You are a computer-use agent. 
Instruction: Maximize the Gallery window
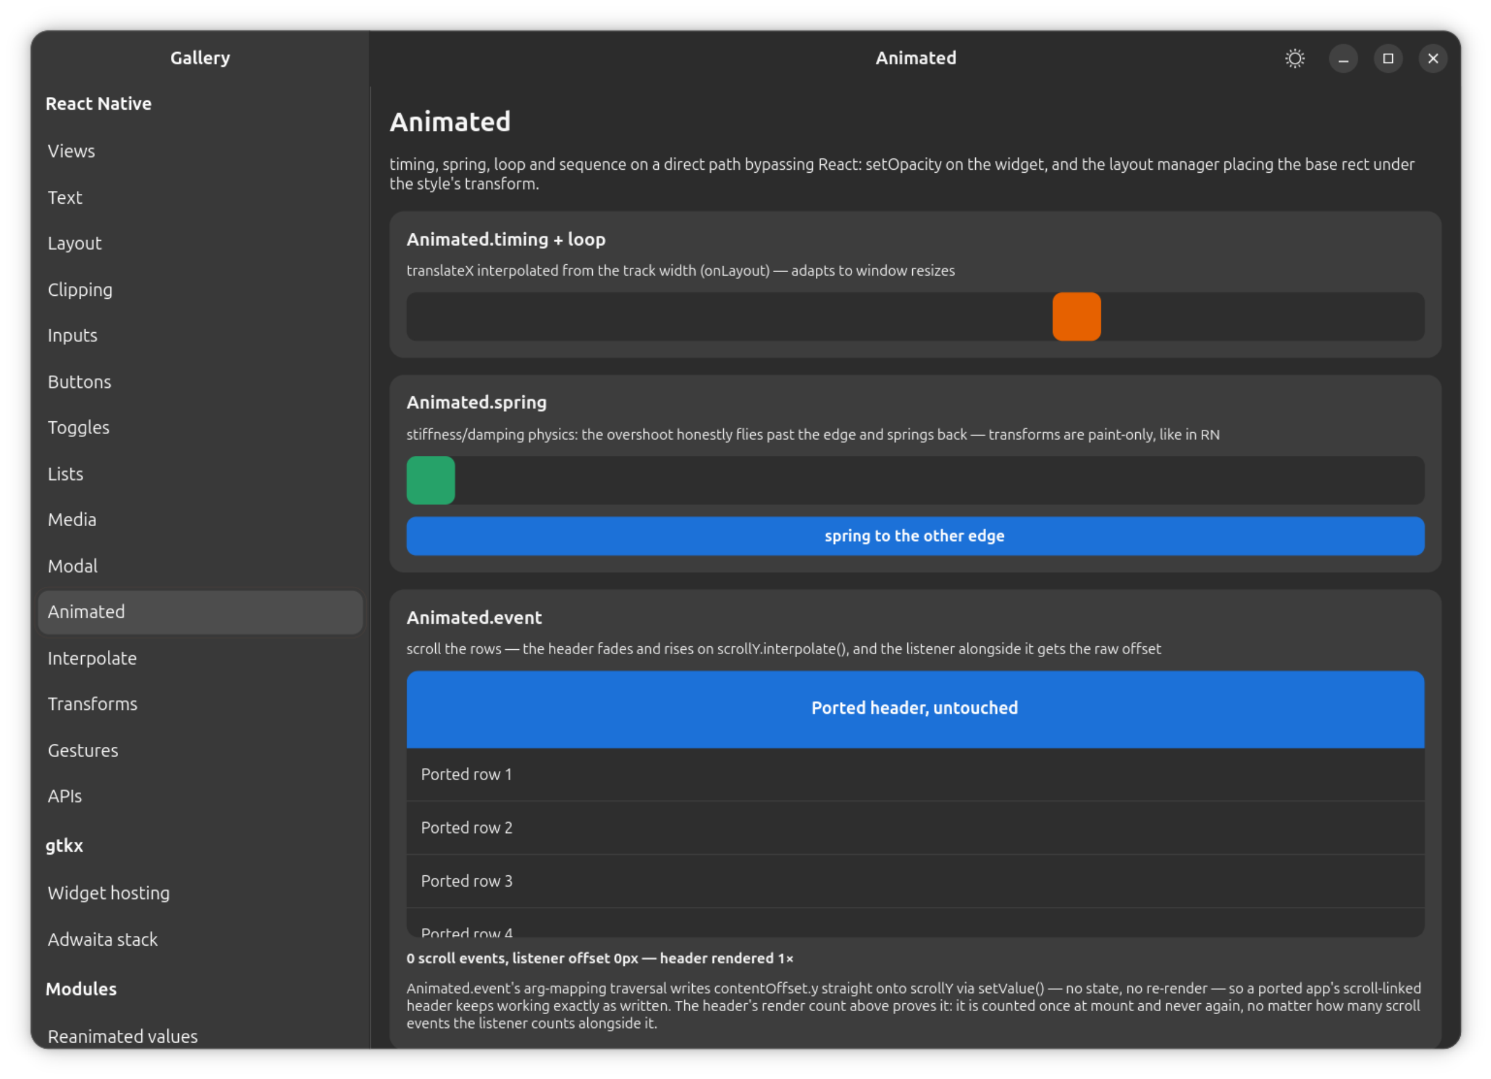(x=1388, y=59)
